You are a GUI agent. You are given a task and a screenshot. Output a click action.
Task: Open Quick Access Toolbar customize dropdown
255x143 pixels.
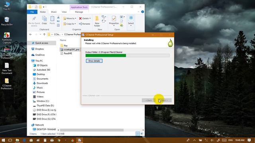pyautogui.click(x=44, y=7)
